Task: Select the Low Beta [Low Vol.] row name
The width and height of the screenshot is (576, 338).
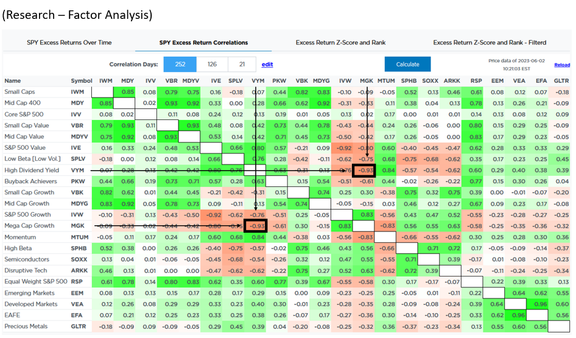Action: pyautogui.click(x=32, y=159)
